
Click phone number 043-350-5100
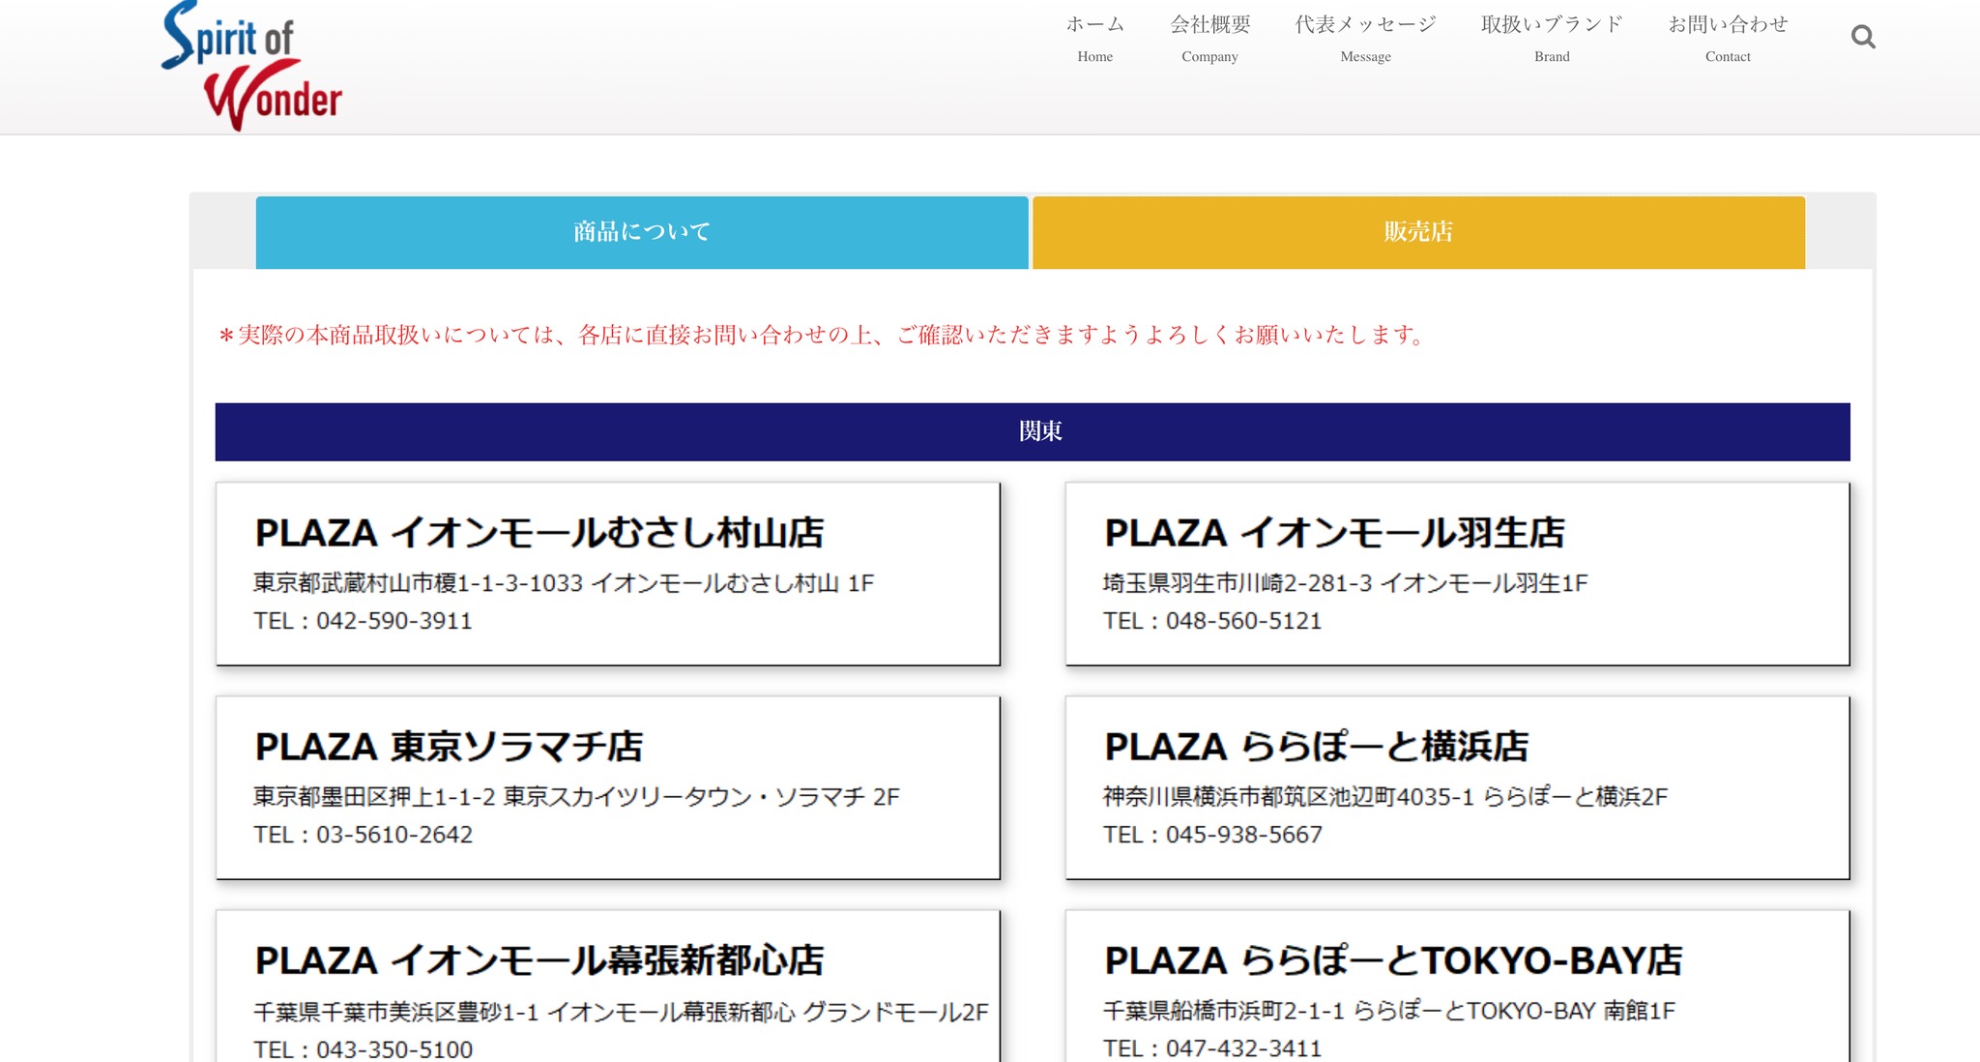pyautogui.click(x=393, y=1049)
